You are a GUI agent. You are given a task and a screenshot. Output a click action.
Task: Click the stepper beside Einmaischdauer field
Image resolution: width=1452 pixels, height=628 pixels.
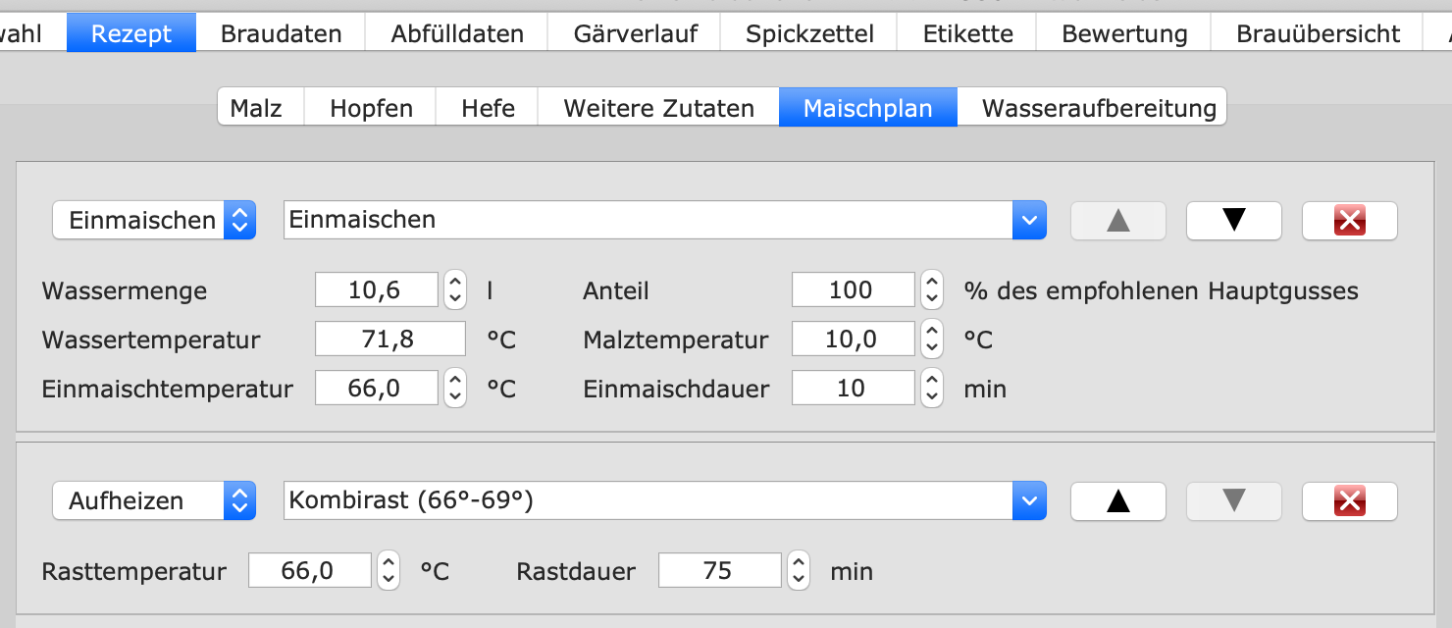click(931, 389)
